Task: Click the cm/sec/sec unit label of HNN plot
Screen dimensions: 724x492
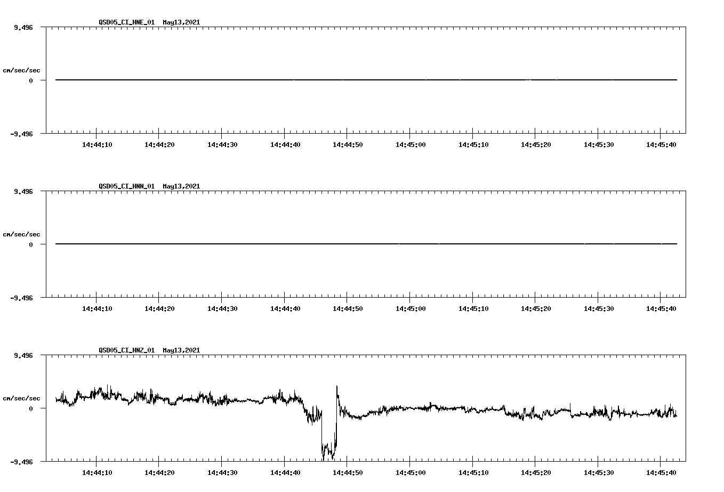Action: [x=21, y=235]
